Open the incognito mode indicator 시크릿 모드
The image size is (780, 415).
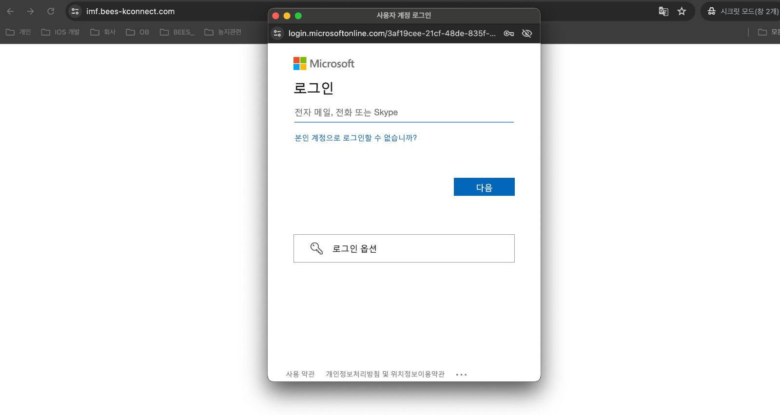tap(742, 11)
